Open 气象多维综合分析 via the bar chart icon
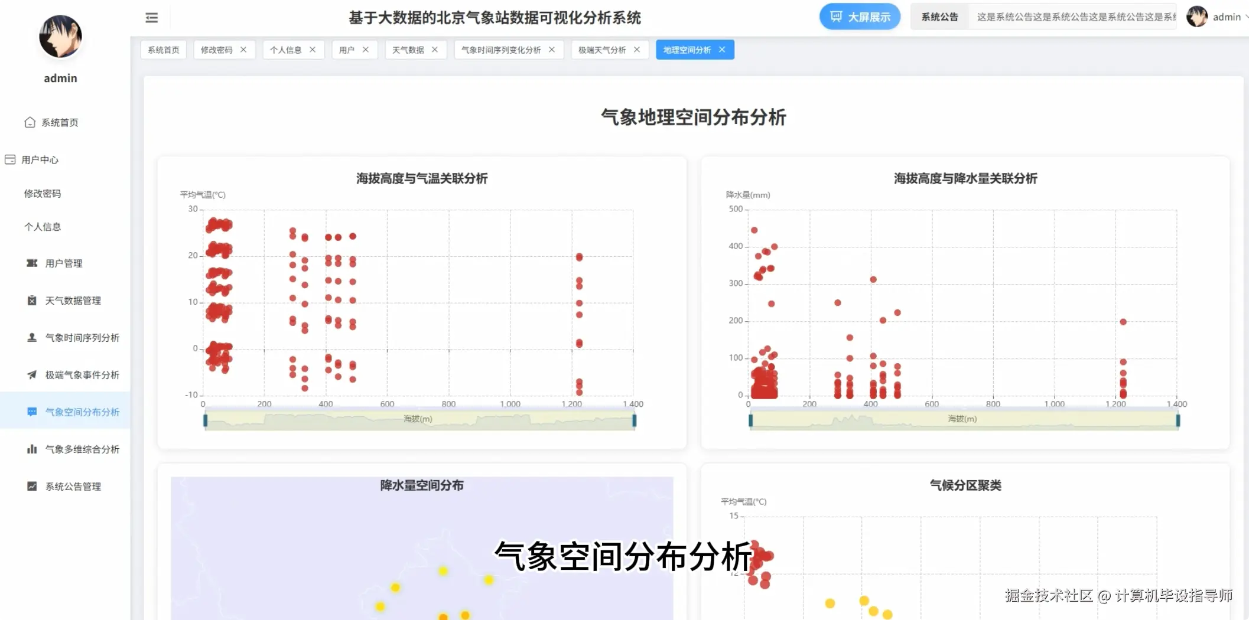The width and height of the screenshot is (1249, 620). tap(31, 449)
